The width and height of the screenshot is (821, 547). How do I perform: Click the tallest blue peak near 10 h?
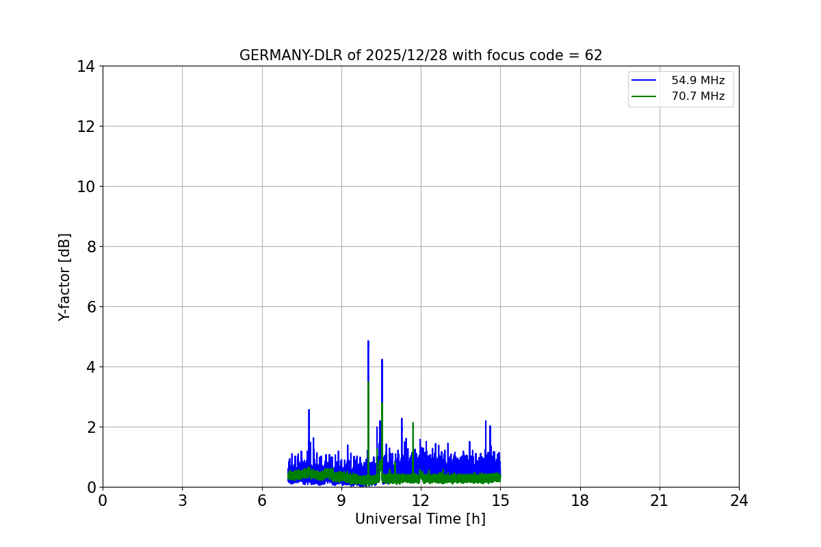[x=368, y=341]
